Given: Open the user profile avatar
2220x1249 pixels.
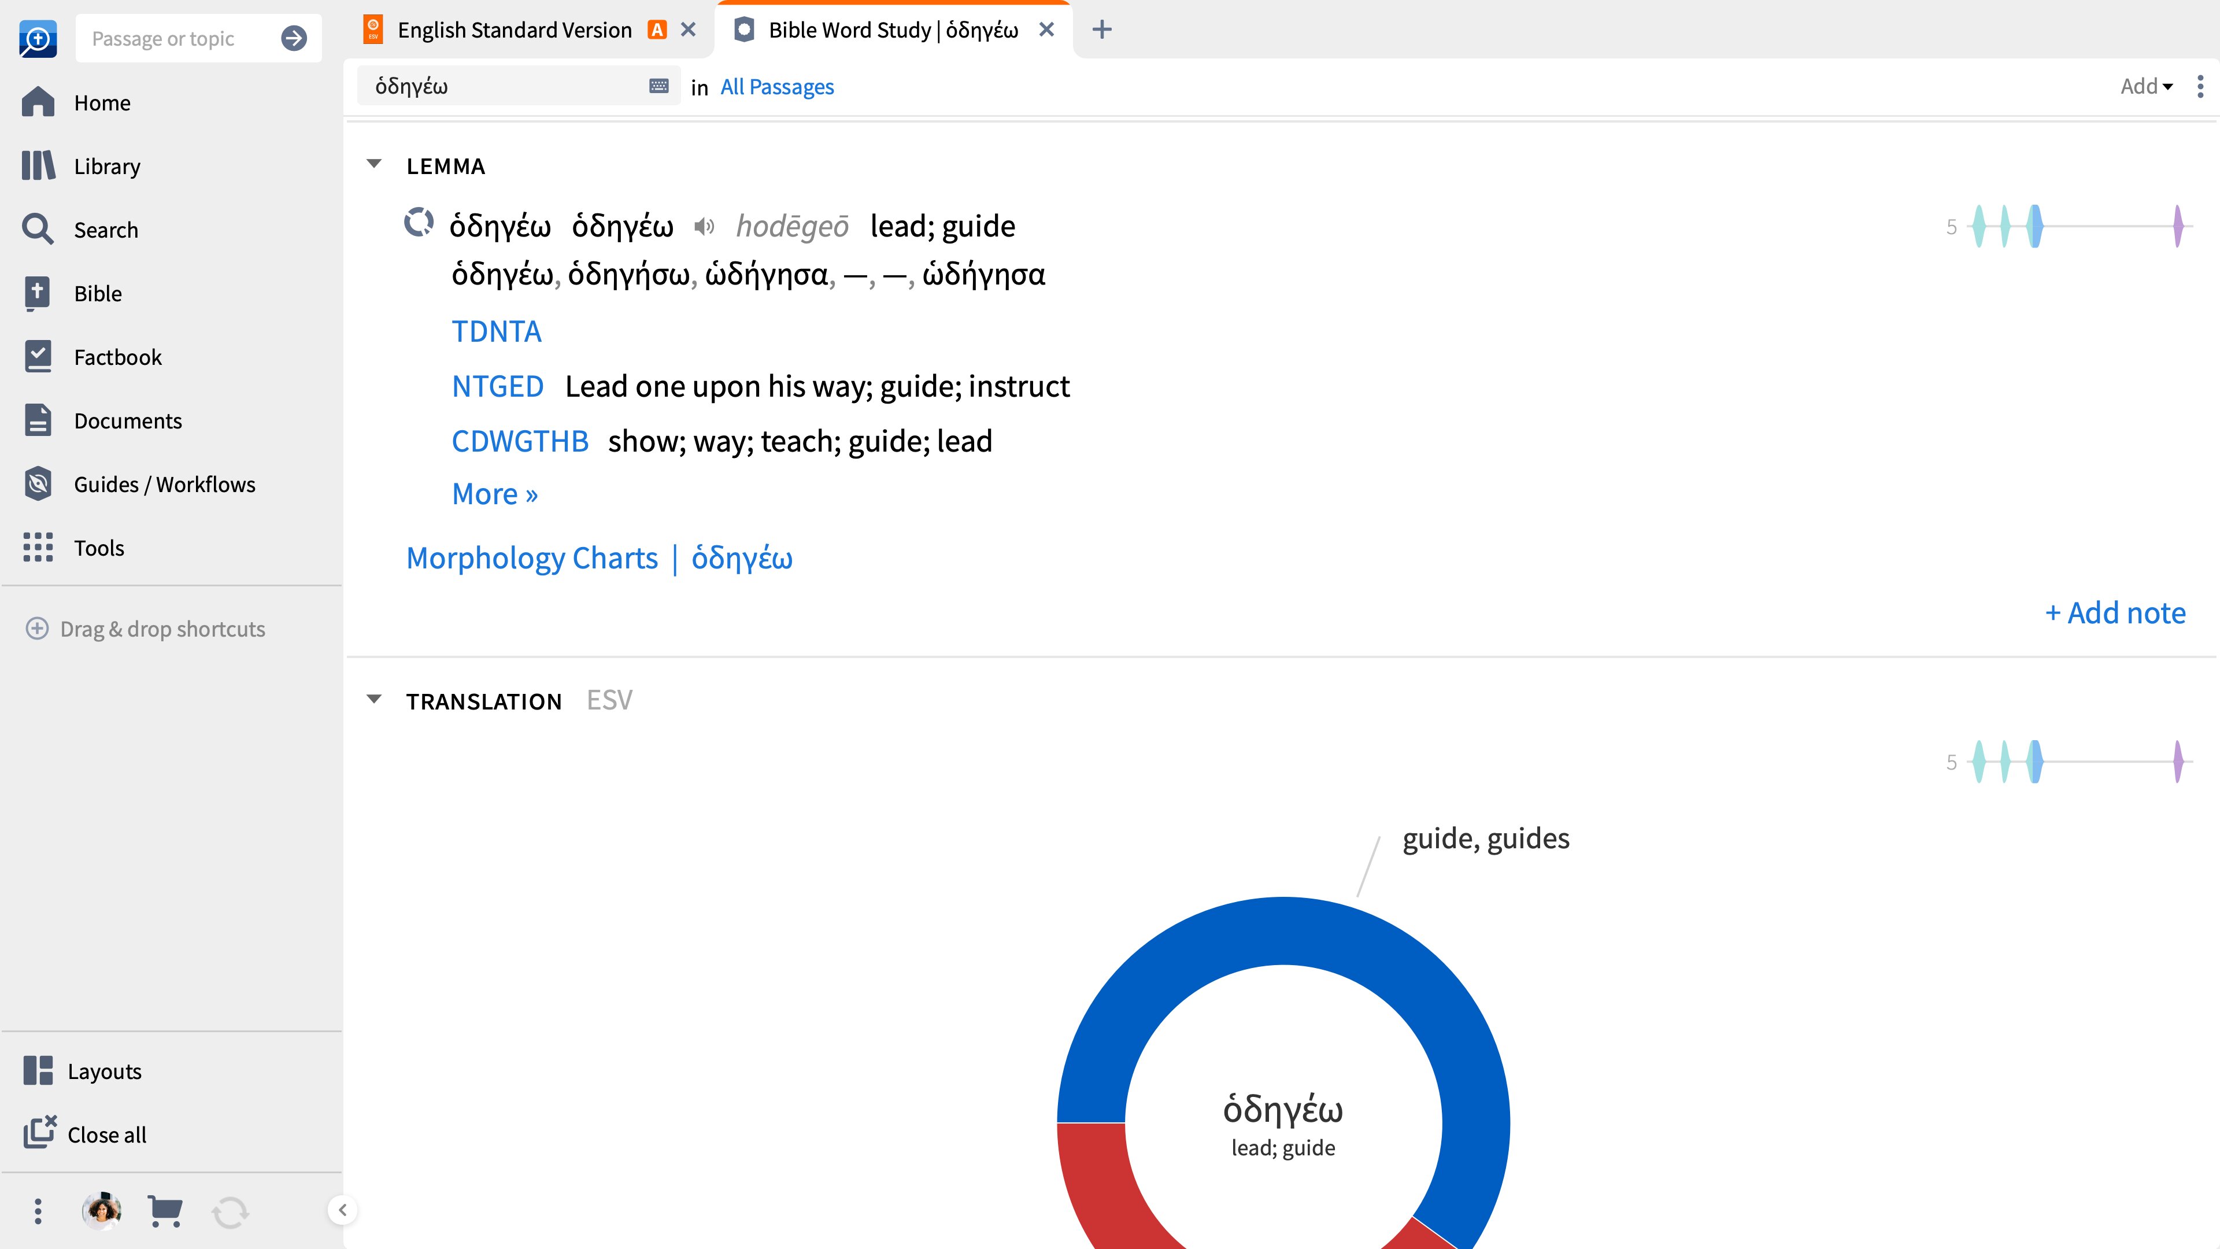Looking at the screenshot, I should (x=102, y=1210).
